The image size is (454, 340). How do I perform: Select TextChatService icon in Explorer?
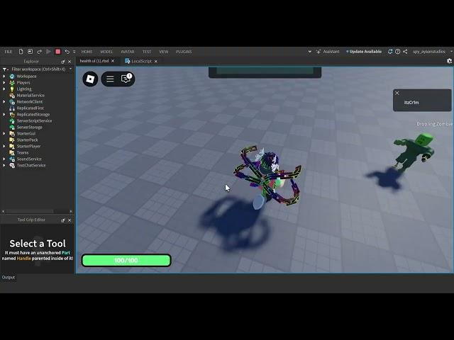(x=12, y=165)
